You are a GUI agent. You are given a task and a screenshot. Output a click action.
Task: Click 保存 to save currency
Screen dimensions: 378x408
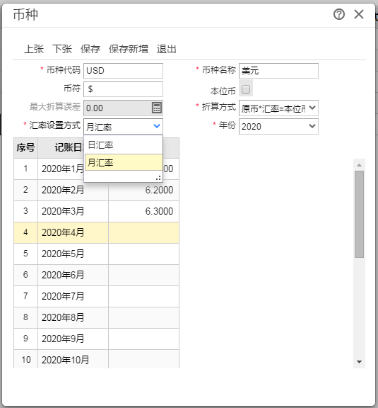pyautogui.click(x=90, y=49)
